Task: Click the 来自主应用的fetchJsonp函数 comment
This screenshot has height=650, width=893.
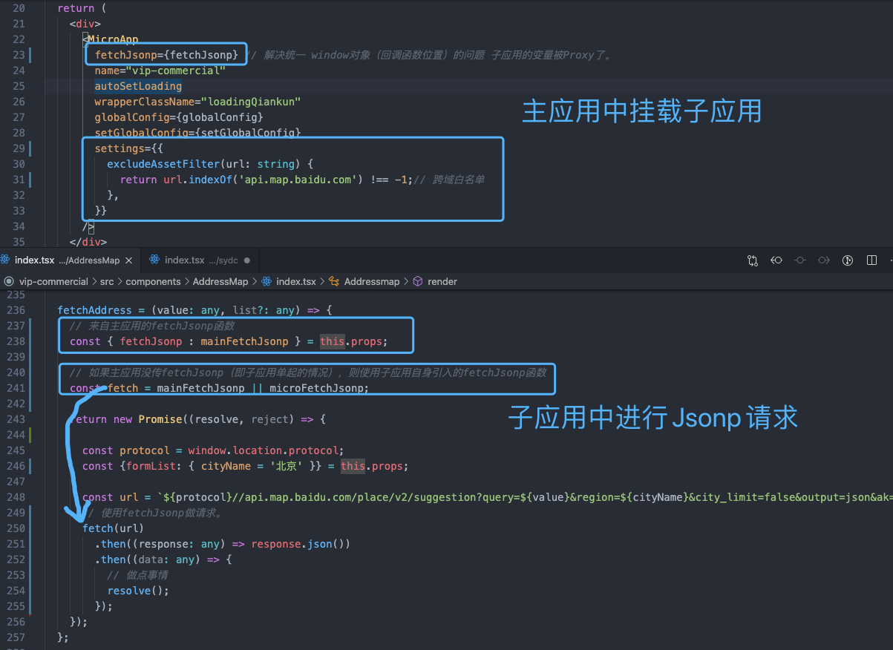Action: [x=152, y=326]
